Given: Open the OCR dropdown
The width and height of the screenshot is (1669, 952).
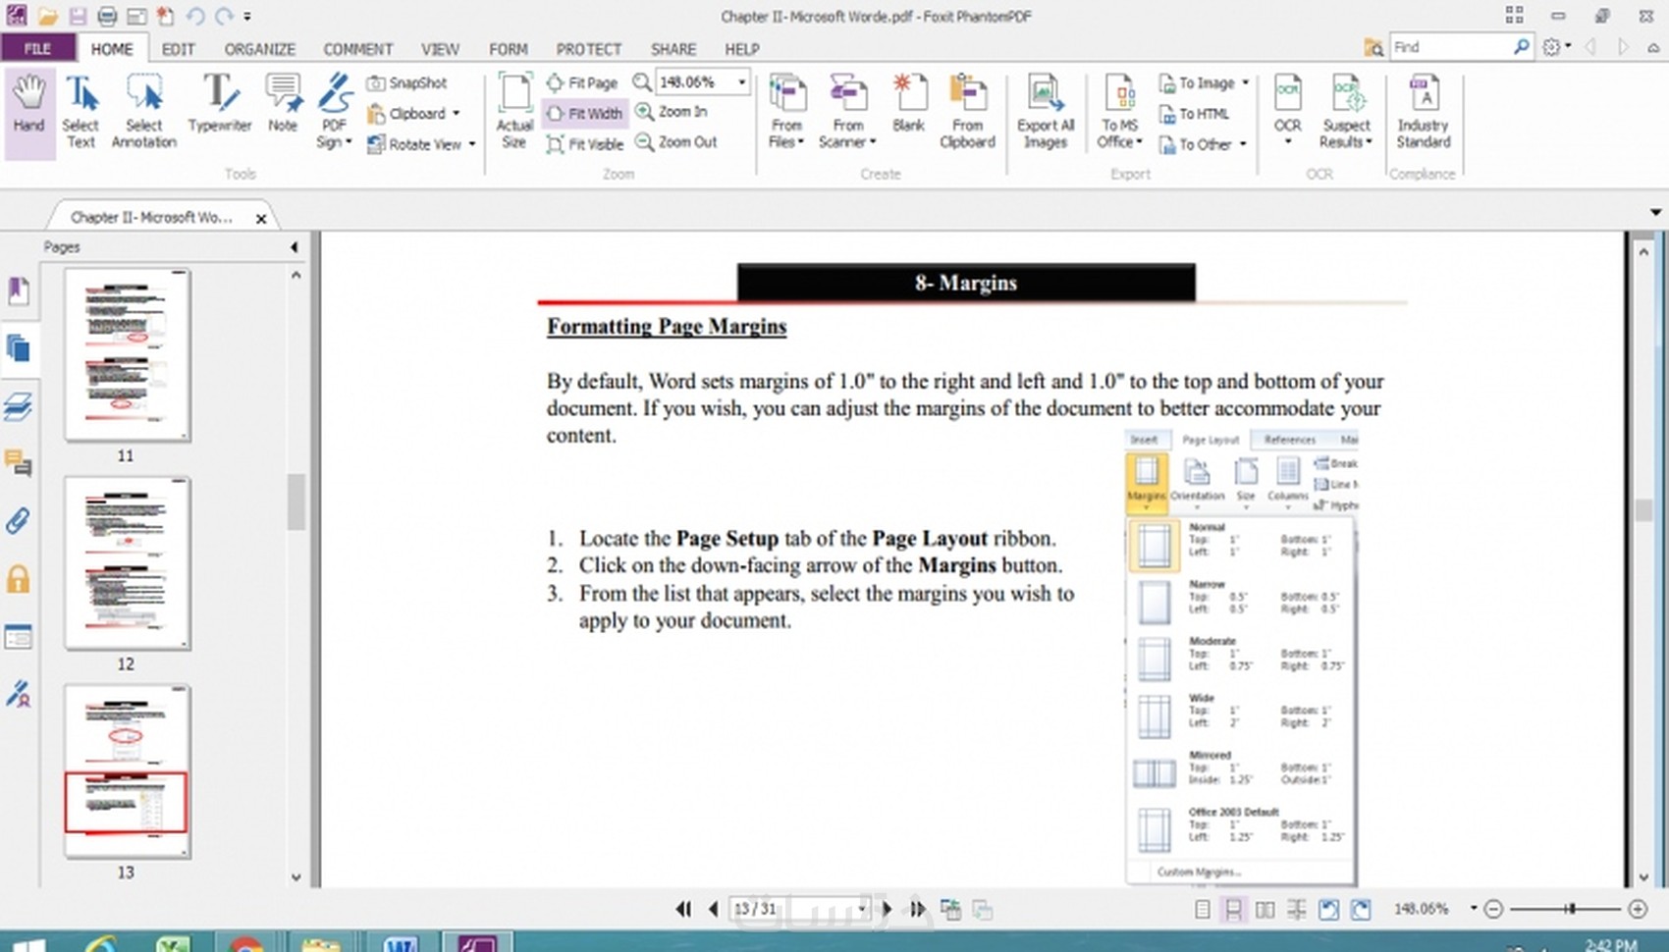Looking at the screenshot, I should pyautogui.click(x=1288, y=142).
